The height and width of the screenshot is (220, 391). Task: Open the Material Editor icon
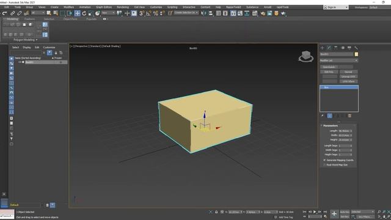(x=255, y=13)
